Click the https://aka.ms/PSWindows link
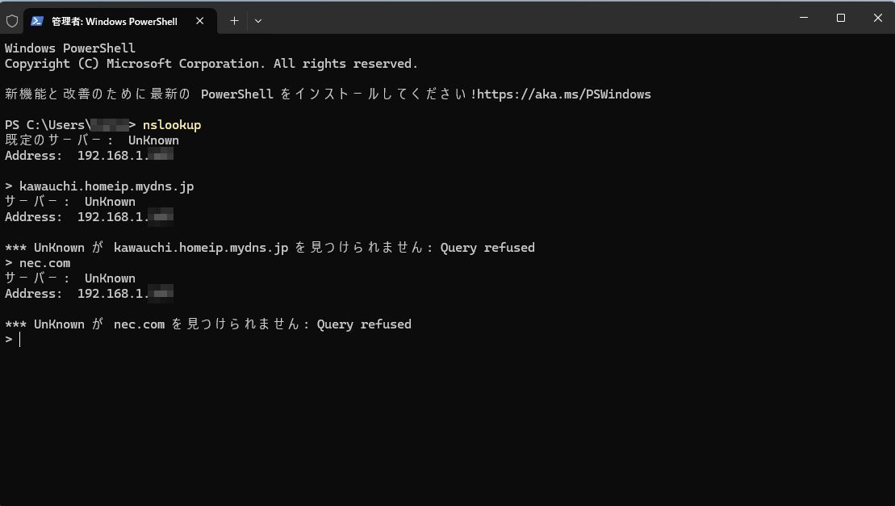 [564, 94]
